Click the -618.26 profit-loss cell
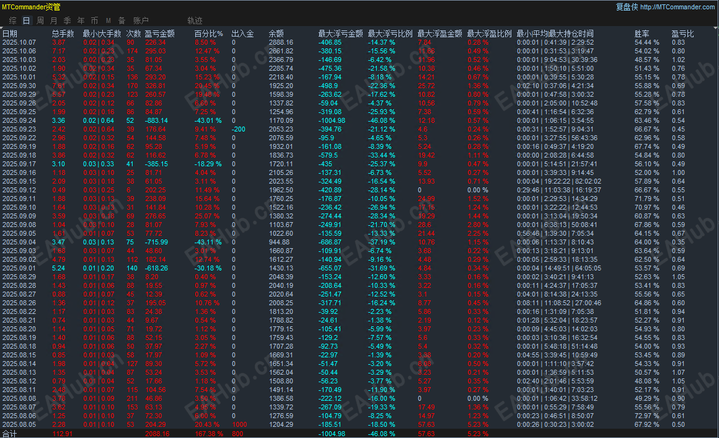Viewport: 719px width, 438px height. tap(156, 268)
